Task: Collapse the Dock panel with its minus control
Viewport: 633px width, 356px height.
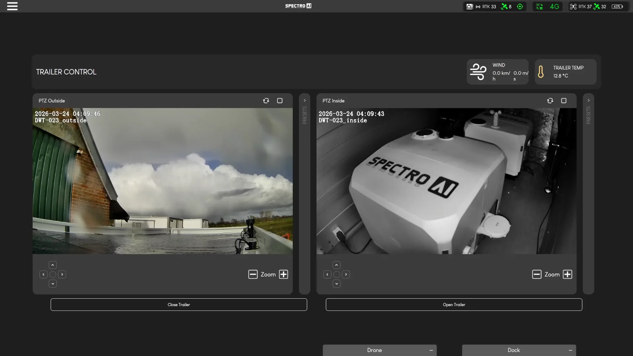Action: point(570,350)
